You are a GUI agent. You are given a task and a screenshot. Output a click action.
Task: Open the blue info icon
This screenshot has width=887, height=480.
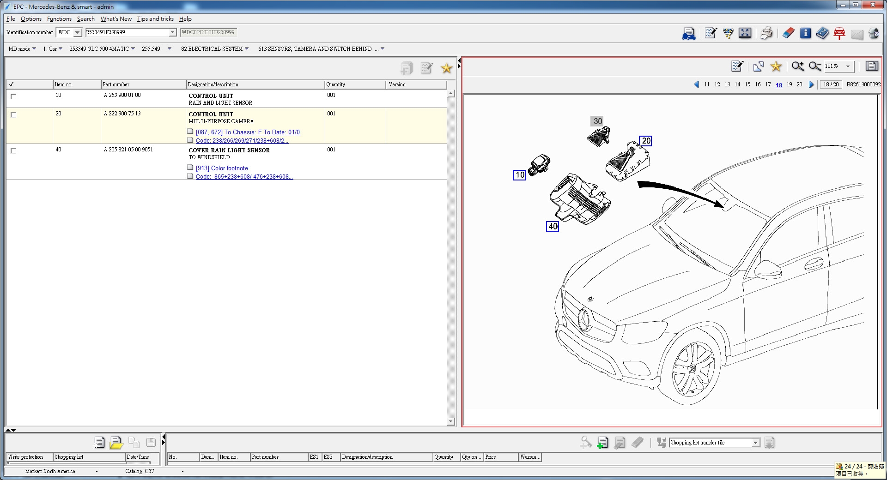[805, 33]
